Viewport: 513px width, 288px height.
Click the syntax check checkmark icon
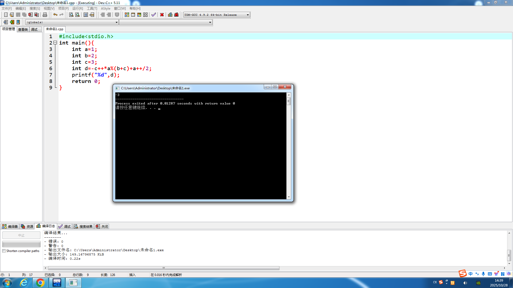(154, 15)
